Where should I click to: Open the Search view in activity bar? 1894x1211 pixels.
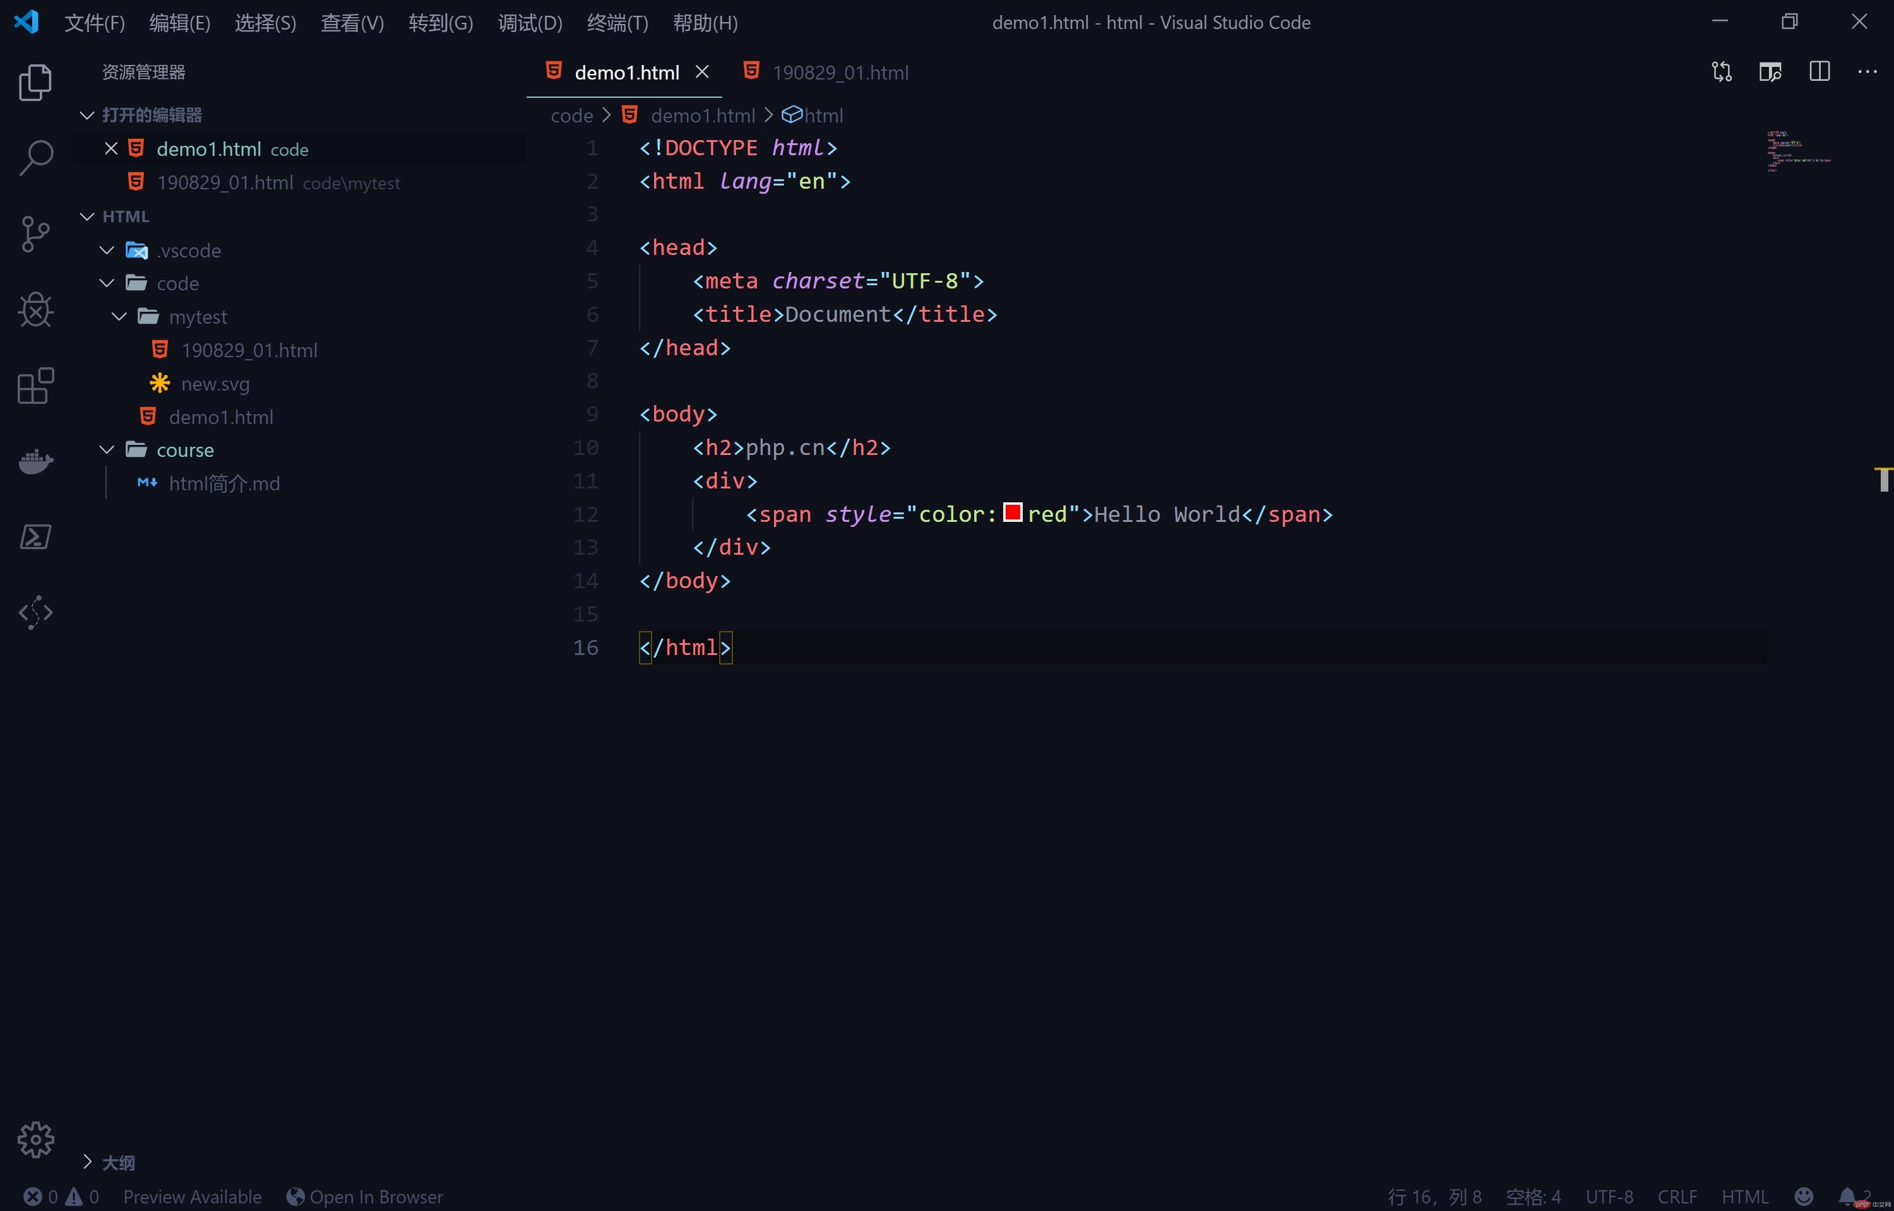pyautogui.click(x=35, y=158)
